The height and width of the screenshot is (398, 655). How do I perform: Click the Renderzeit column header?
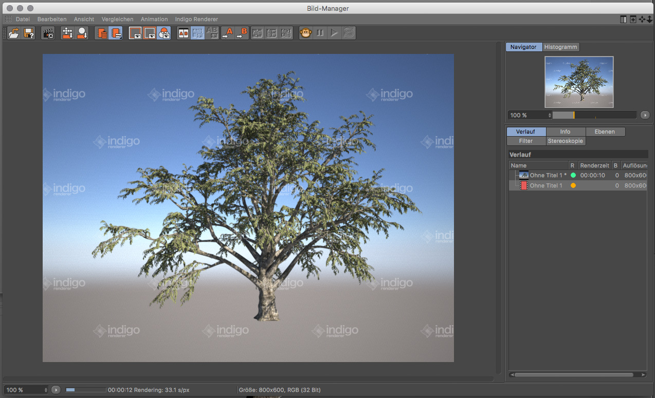click(x=595, y=165)
